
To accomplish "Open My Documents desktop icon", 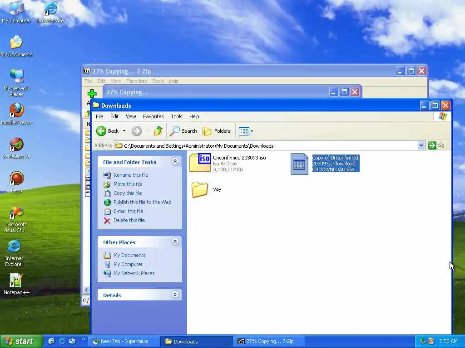I will (x=16, y=46).
